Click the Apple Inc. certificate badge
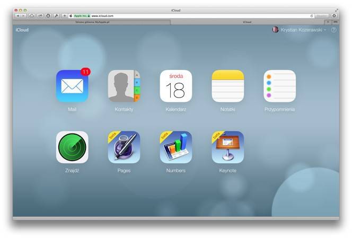This screenshot has height=238, width=352. [82, 16]
